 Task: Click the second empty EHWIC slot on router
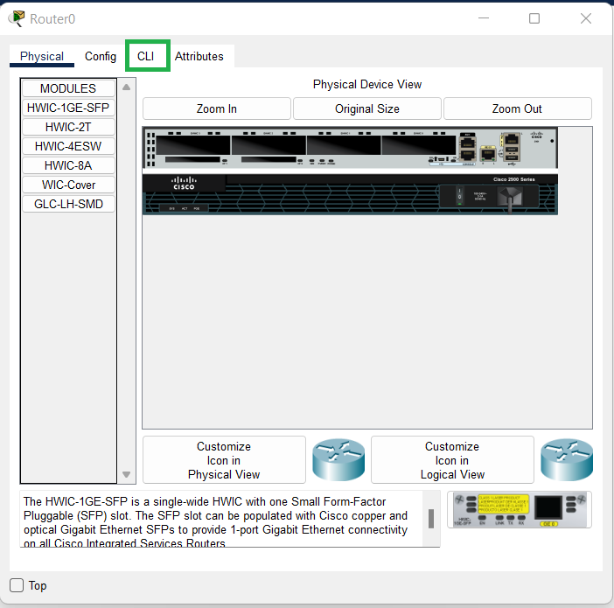tap(269, 145)
